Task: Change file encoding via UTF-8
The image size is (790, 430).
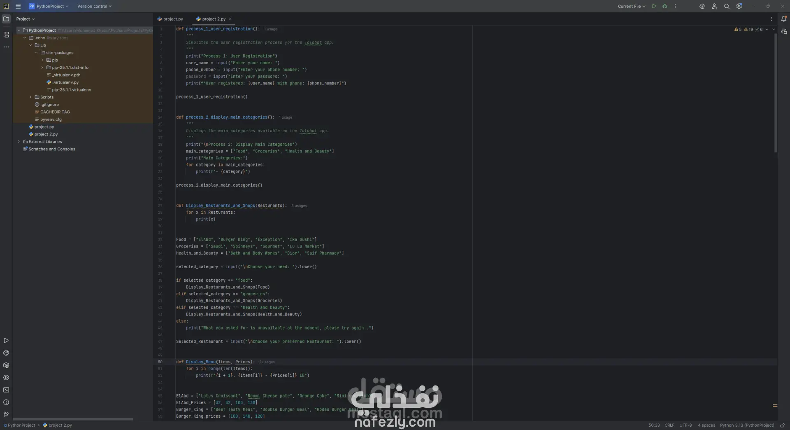Action: (685, 425)
